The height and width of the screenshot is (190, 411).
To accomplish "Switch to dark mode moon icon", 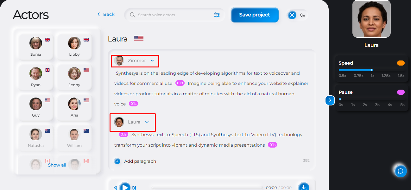I will [x=303, y=15].
